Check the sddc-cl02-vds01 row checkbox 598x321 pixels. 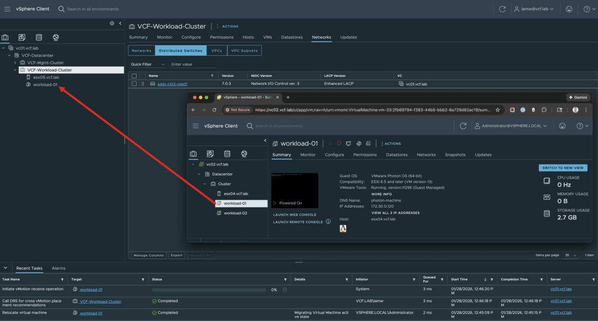tap(134, 84)
